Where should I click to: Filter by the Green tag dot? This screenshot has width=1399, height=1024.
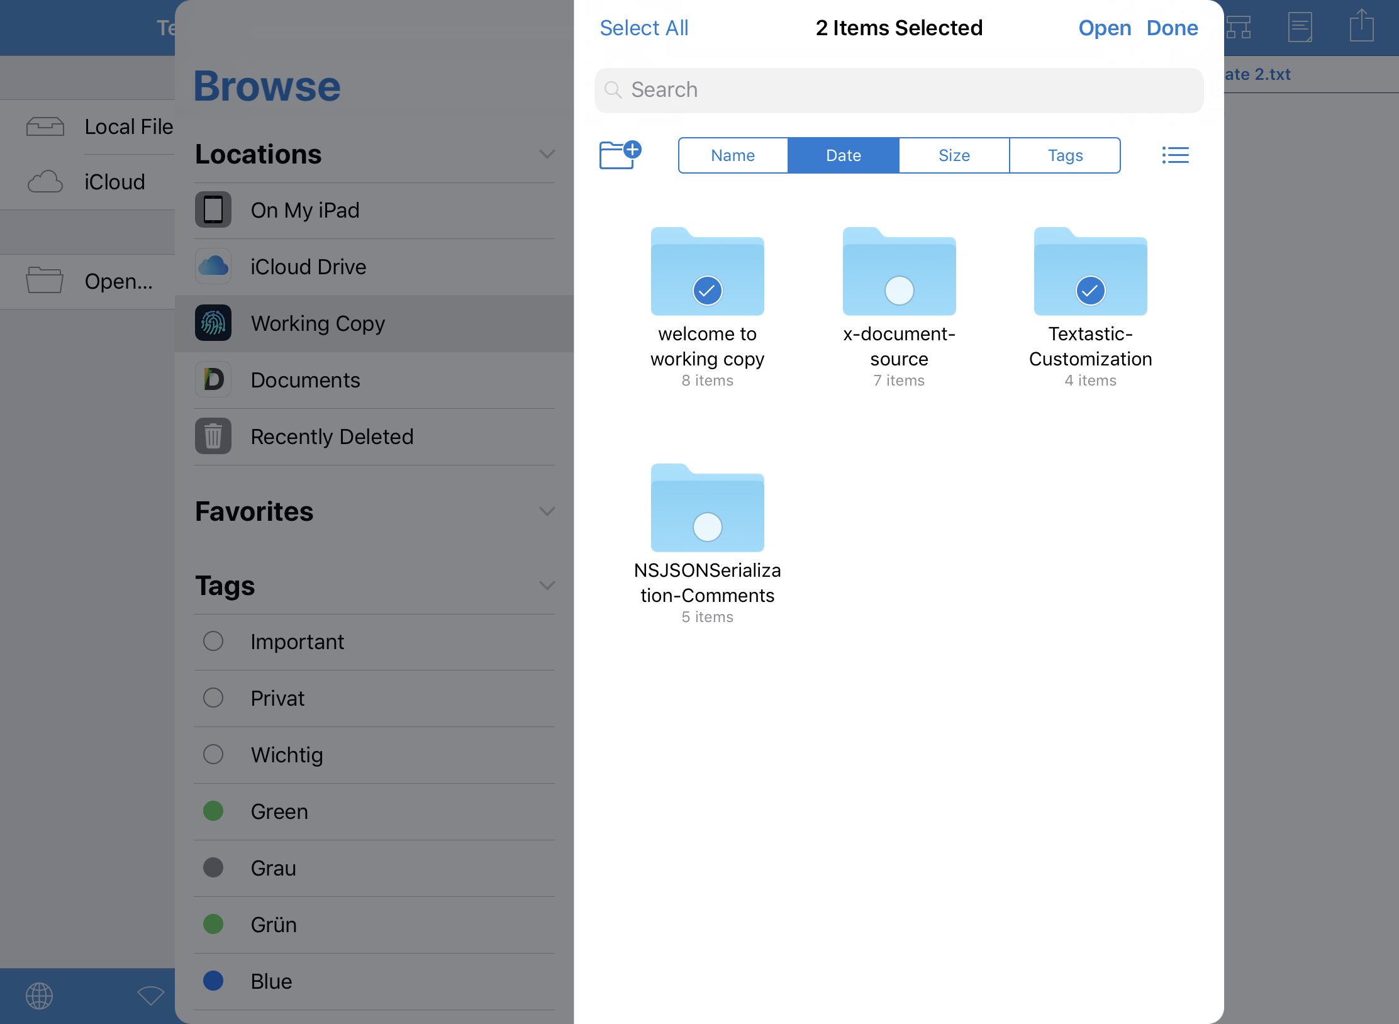tap(213, 811)
